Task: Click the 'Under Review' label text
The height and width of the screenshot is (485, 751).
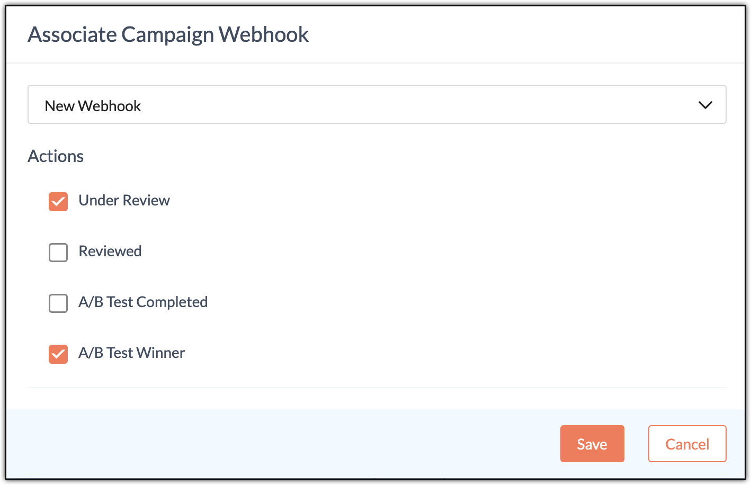Action: (124, 200)
